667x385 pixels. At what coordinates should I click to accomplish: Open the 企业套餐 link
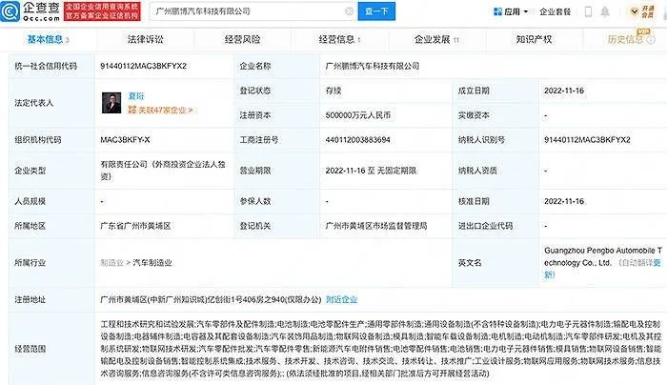(555, 11)
